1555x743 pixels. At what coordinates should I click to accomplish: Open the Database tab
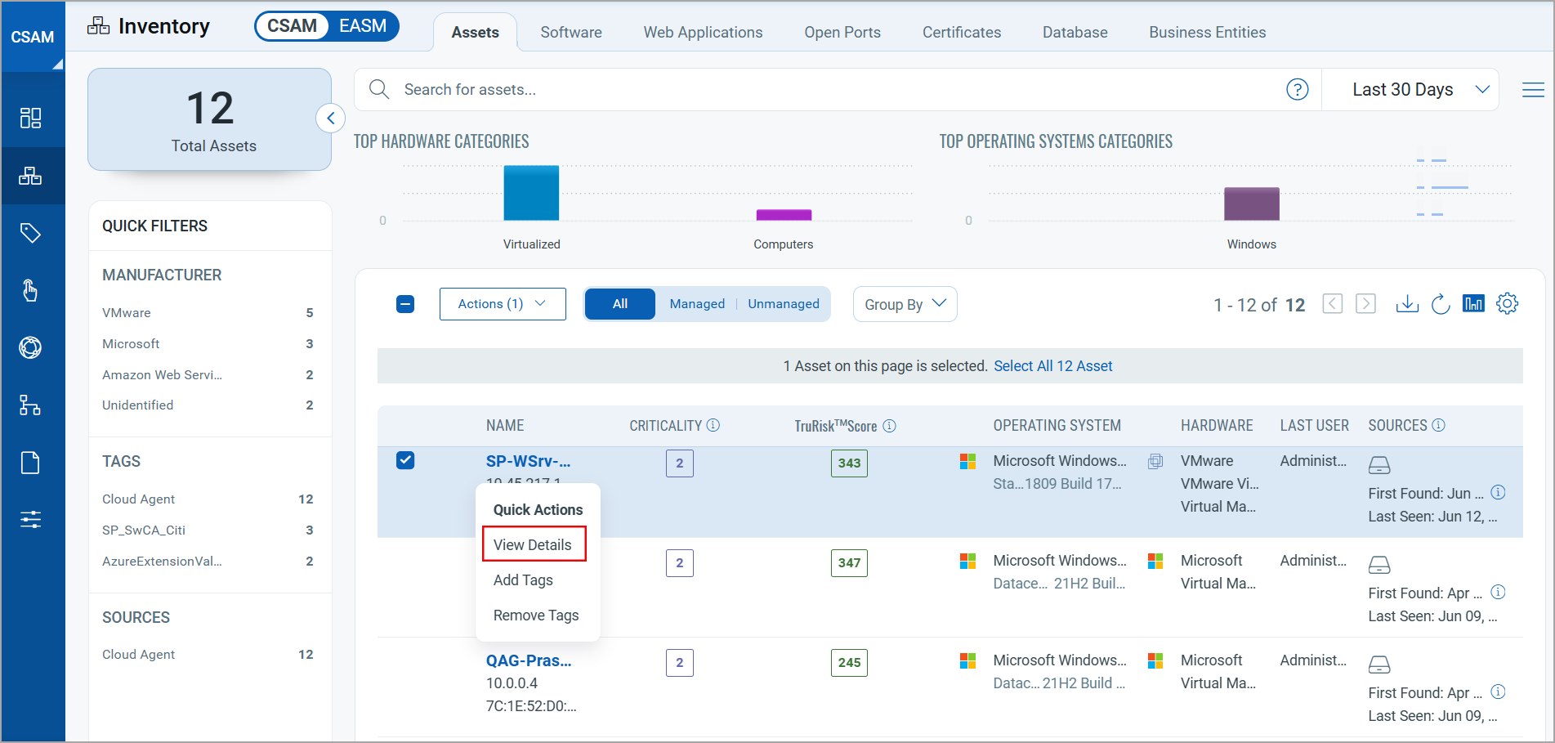(x=1075, y=32)
